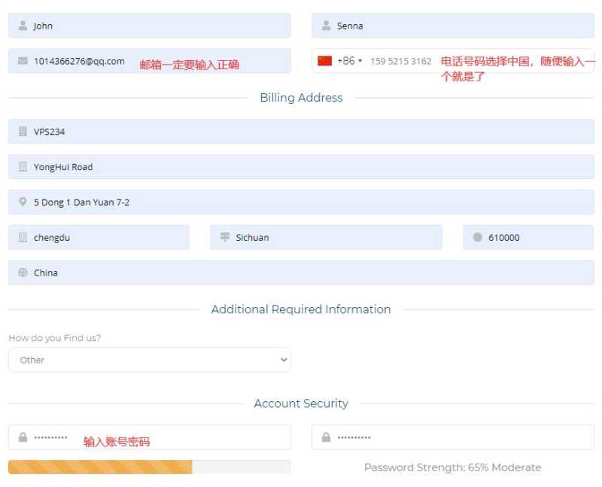Click the China flag icon

click(x=325, y=61)
